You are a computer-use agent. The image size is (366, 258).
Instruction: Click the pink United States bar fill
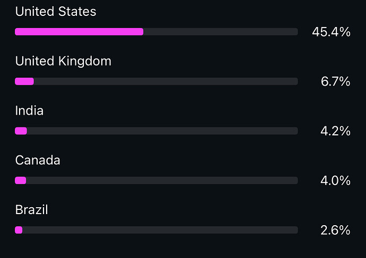click(79, 32)
